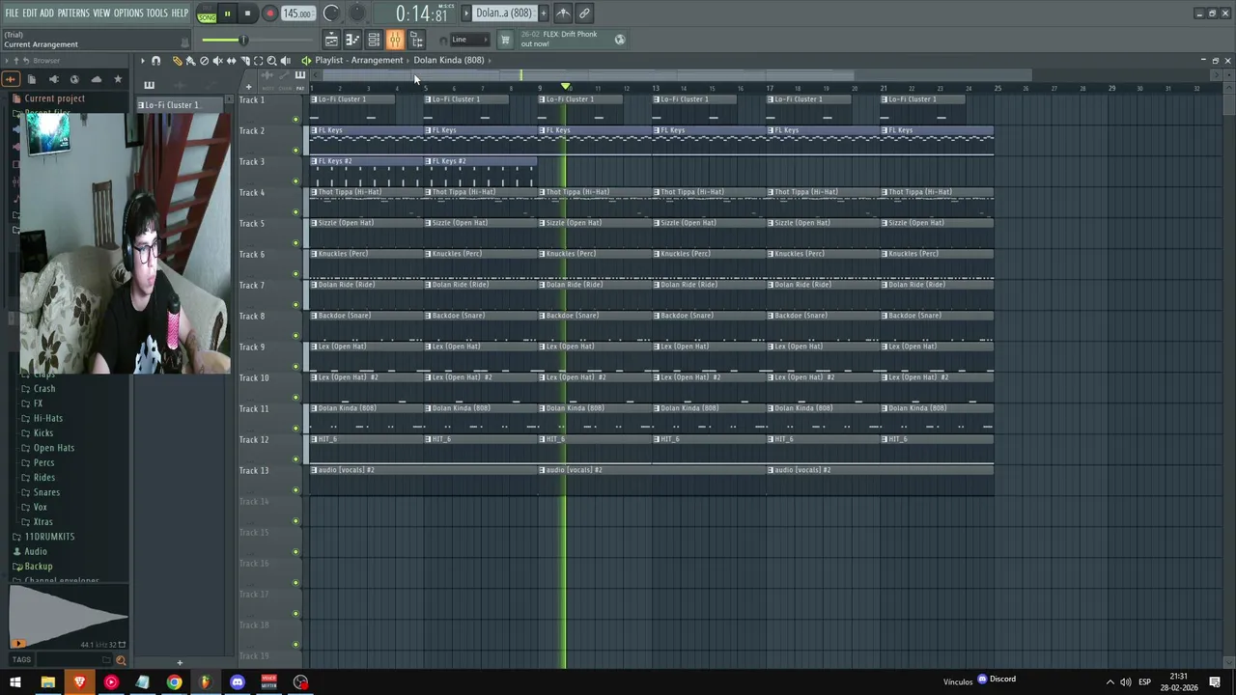The image size is (1236, 695).
Task: Select the Paint brush tool
Action: point(190,60)
